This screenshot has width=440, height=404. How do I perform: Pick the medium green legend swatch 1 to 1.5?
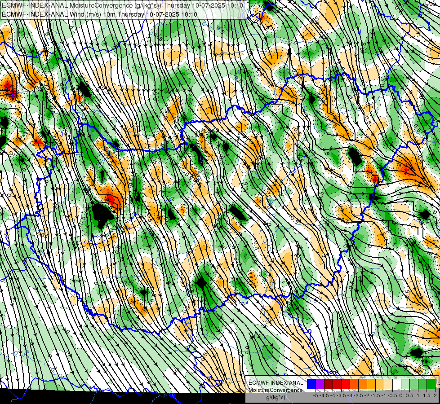tap(422, 384)
